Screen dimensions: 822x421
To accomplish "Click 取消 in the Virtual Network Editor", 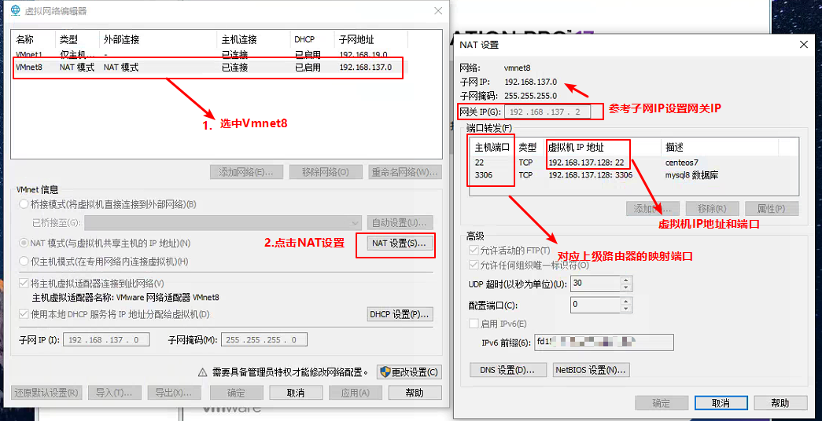I will point(296,393).
